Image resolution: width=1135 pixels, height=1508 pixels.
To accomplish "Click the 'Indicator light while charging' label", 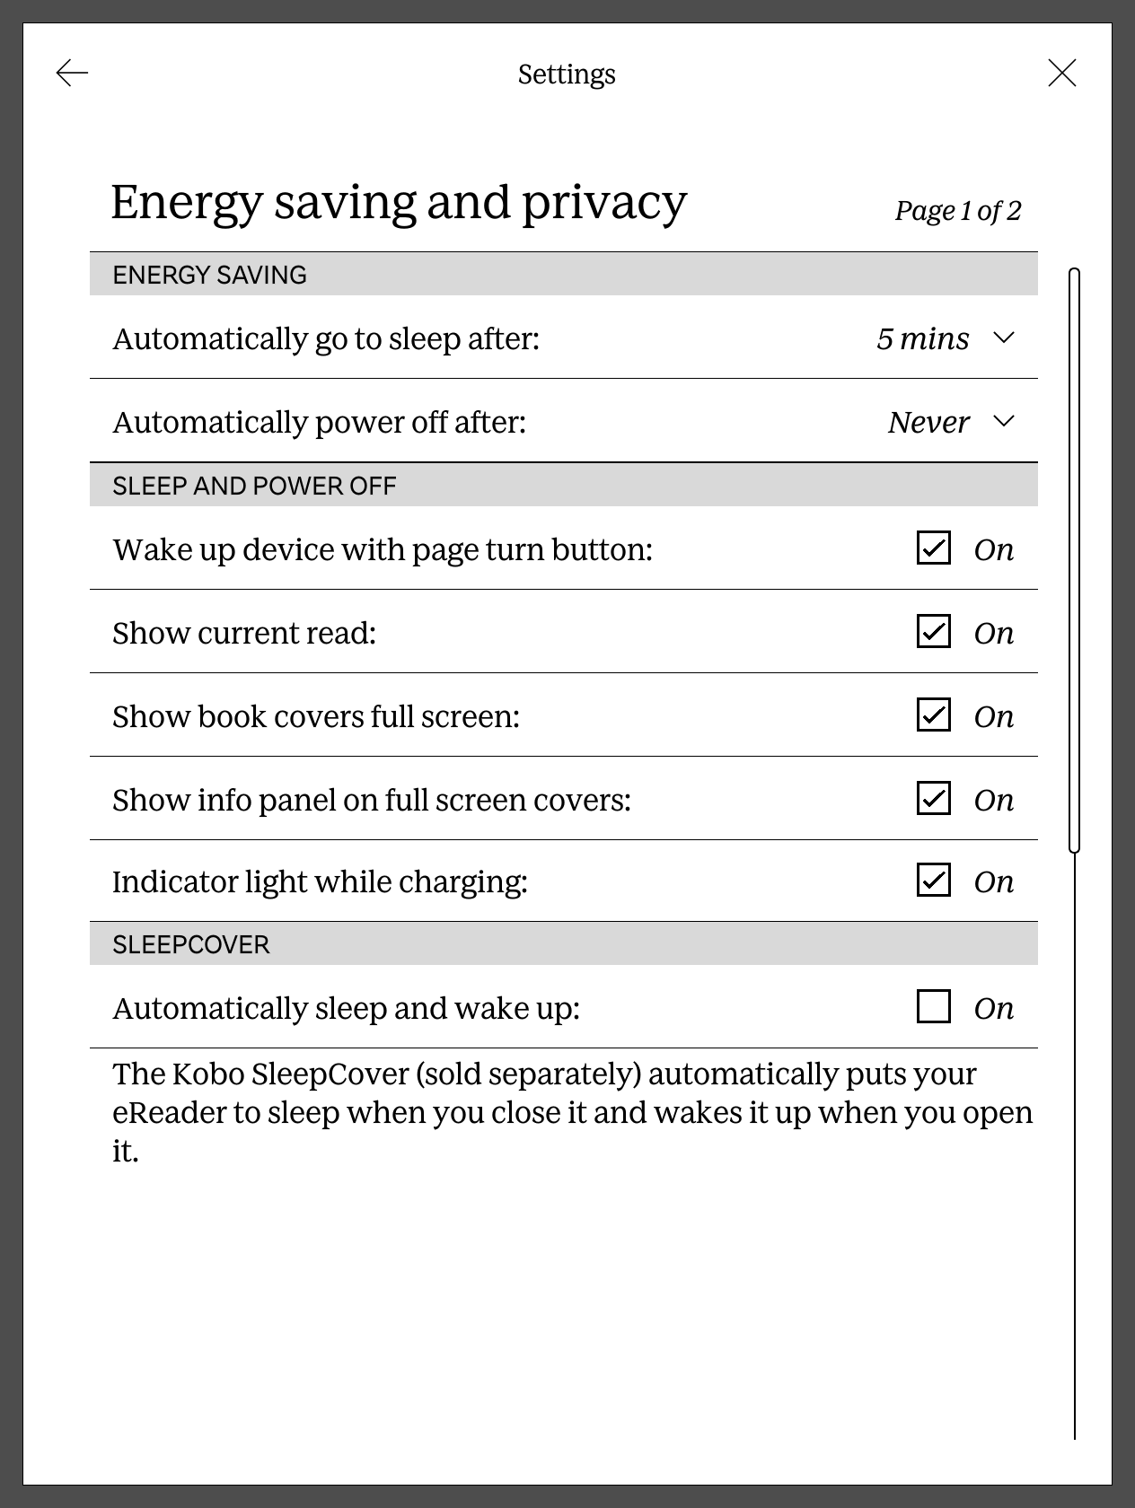I will (x=320, y=882).
